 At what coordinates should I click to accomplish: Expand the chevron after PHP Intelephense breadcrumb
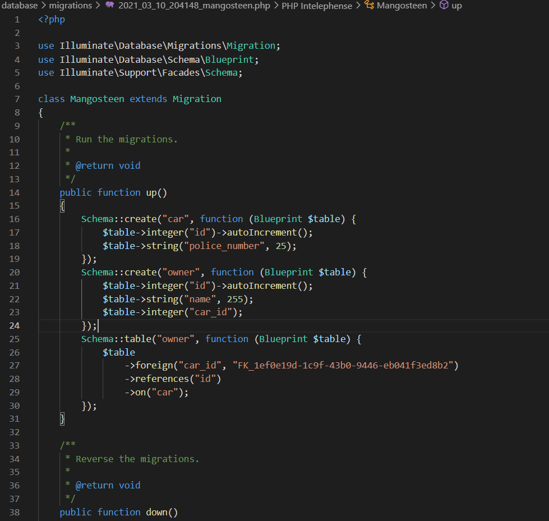tap(358, 5)
